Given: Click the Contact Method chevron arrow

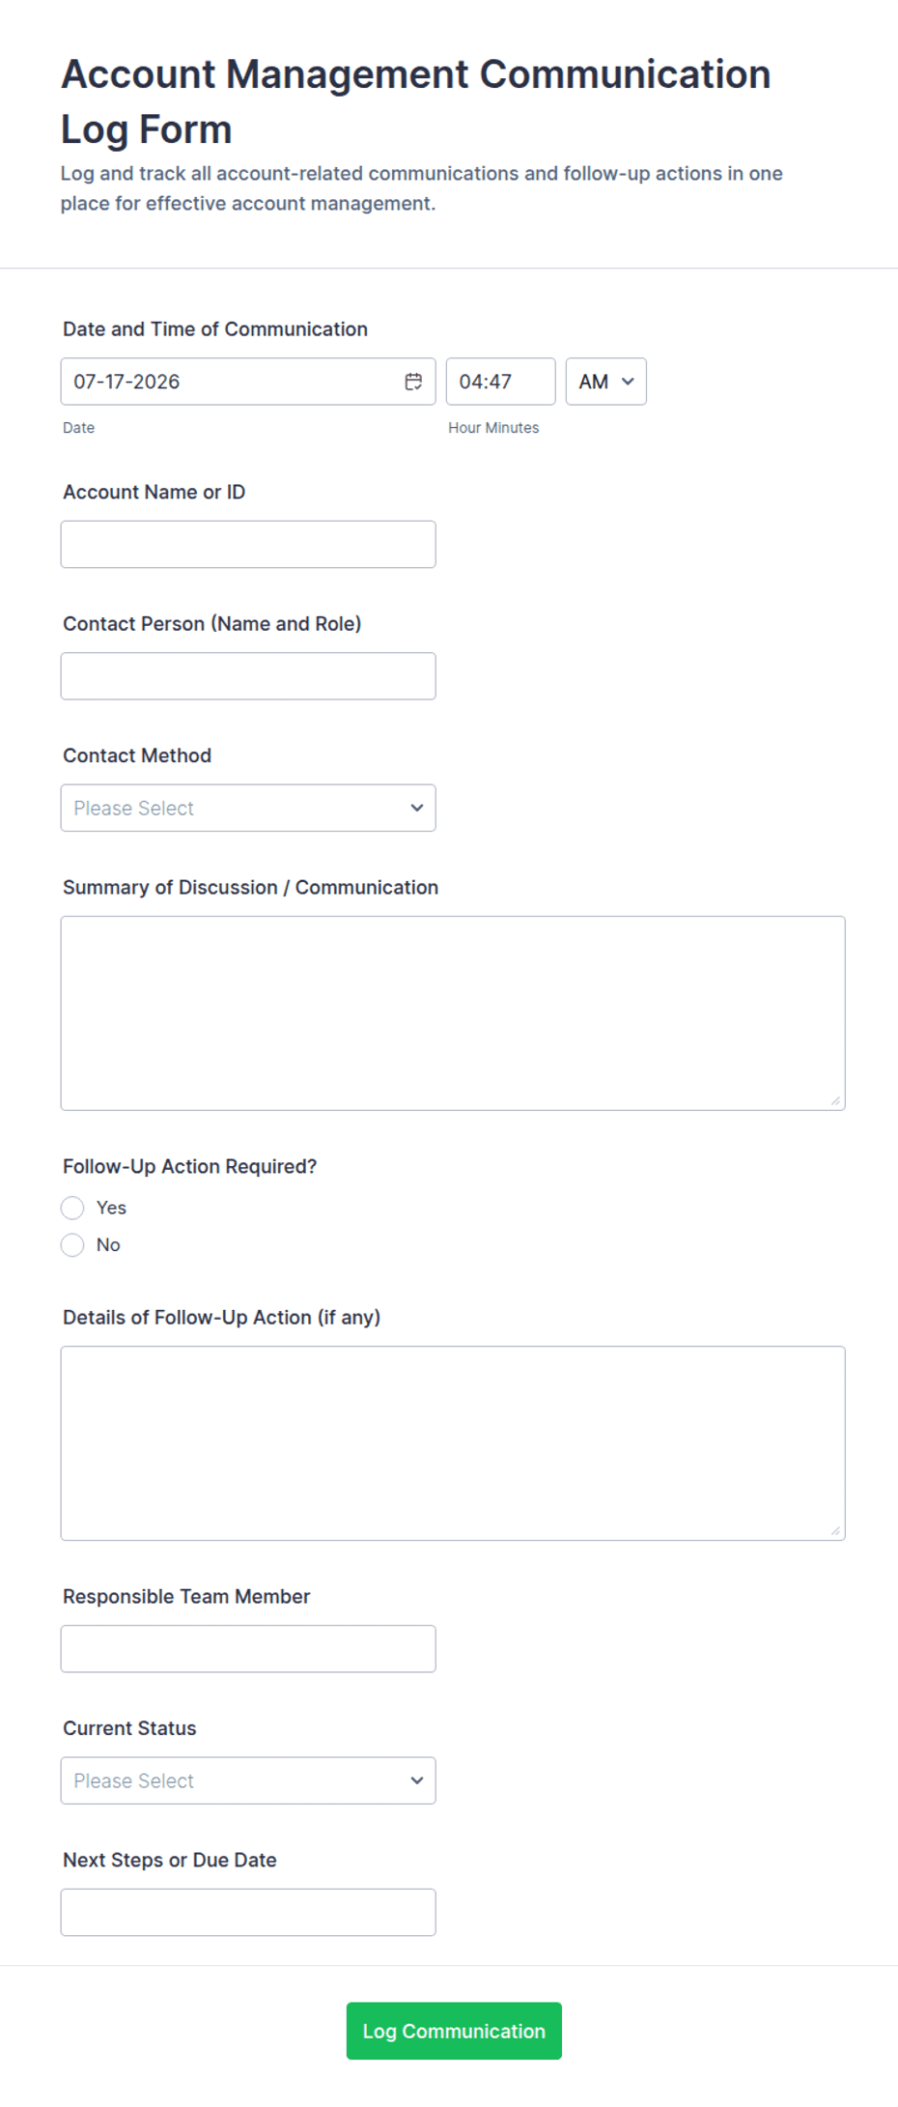Looking at the screenshot, I should click(x=417, y=808).
